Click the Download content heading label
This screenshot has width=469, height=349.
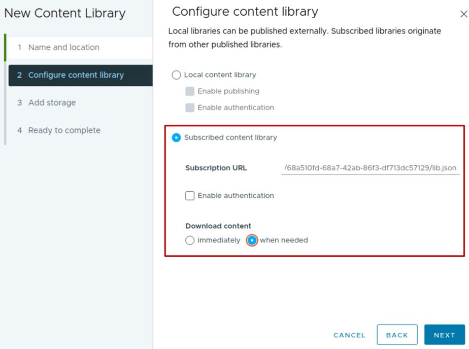(x=218, y=226)
